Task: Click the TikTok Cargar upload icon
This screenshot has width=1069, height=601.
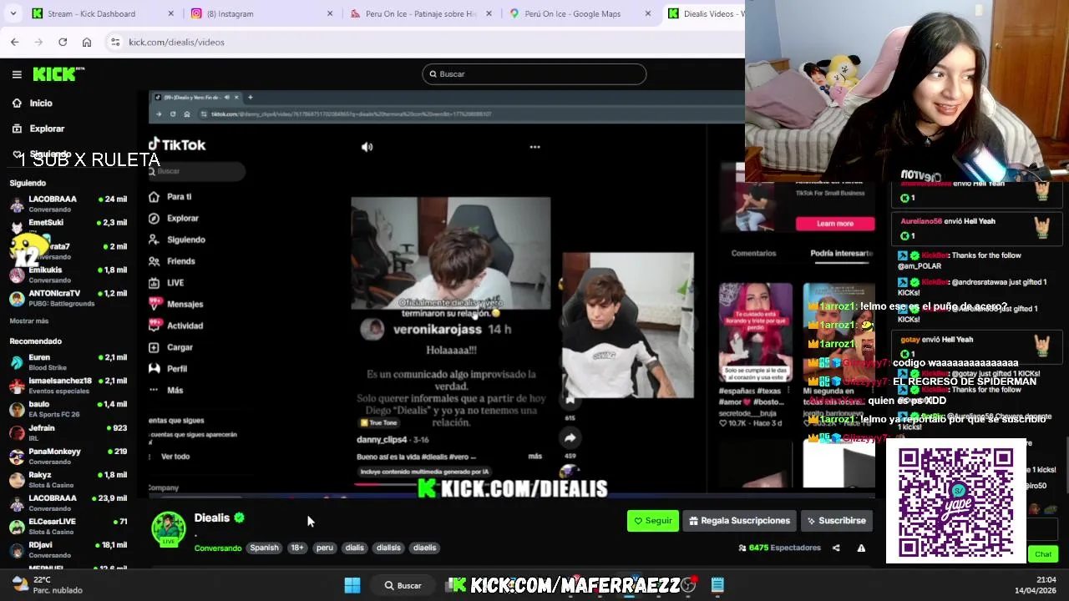Action: (x=154, y=347)
